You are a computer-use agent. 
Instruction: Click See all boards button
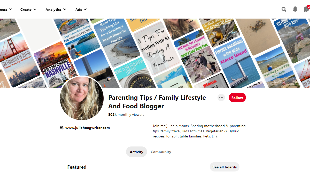click(224, 167)
